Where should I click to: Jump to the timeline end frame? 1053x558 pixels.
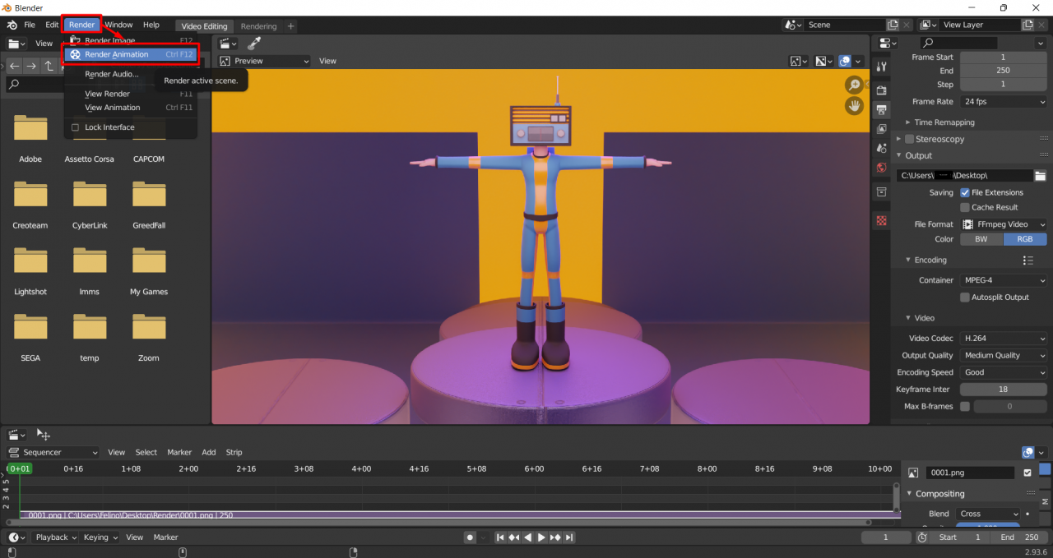click(x=569, y=537)
